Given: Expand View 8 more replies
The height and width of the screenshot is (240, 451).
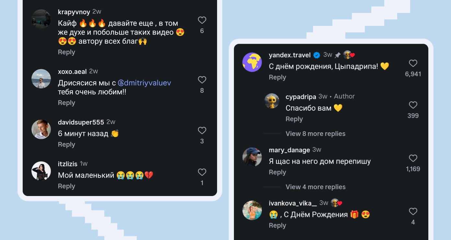Looking at the screenshot, I should (x=315, y=134).
